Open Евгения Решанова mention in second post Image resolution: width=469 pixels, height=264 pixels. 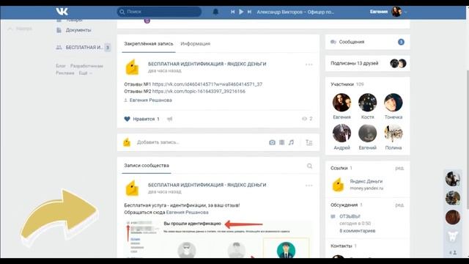[x=188, y=212]
